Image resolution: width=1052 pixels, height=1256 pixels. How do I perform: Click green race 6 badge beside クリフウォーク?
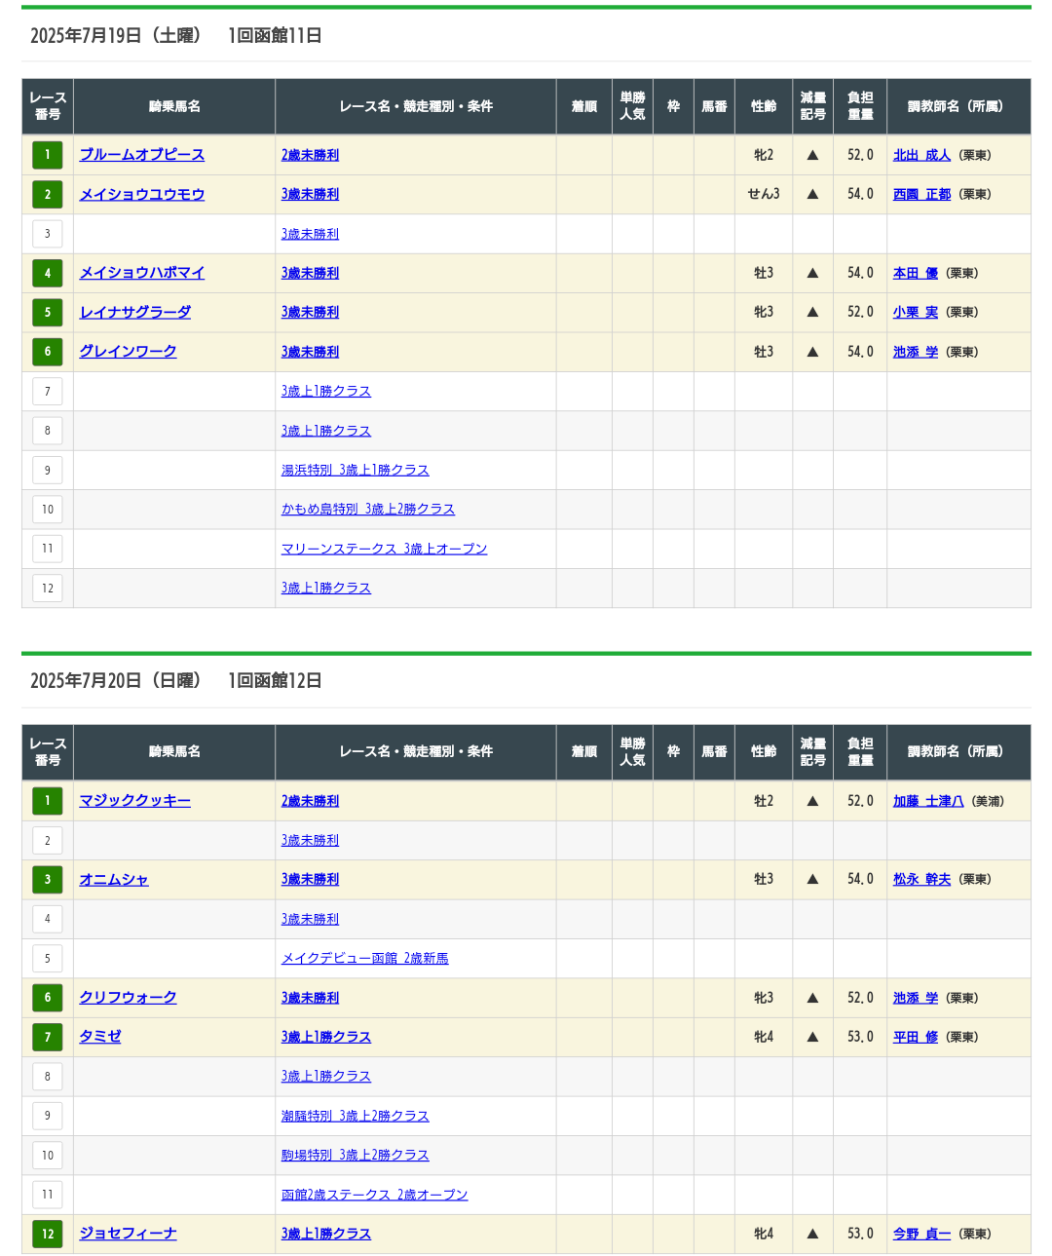pyautogui.click(x=47, y=998)
